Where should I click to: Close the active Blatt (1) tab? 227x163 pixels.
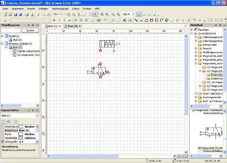pyautogui.click(x=80, y=26)
